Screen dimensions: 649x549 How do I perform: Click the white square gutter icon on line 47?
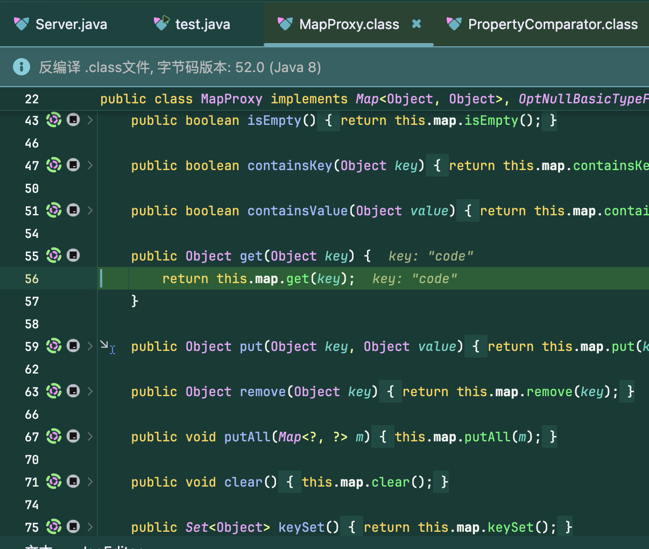(x=73, y=165)
